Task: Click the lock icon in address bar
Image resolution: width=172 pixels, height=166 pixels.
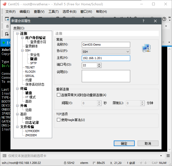Action: click(7, 26)
